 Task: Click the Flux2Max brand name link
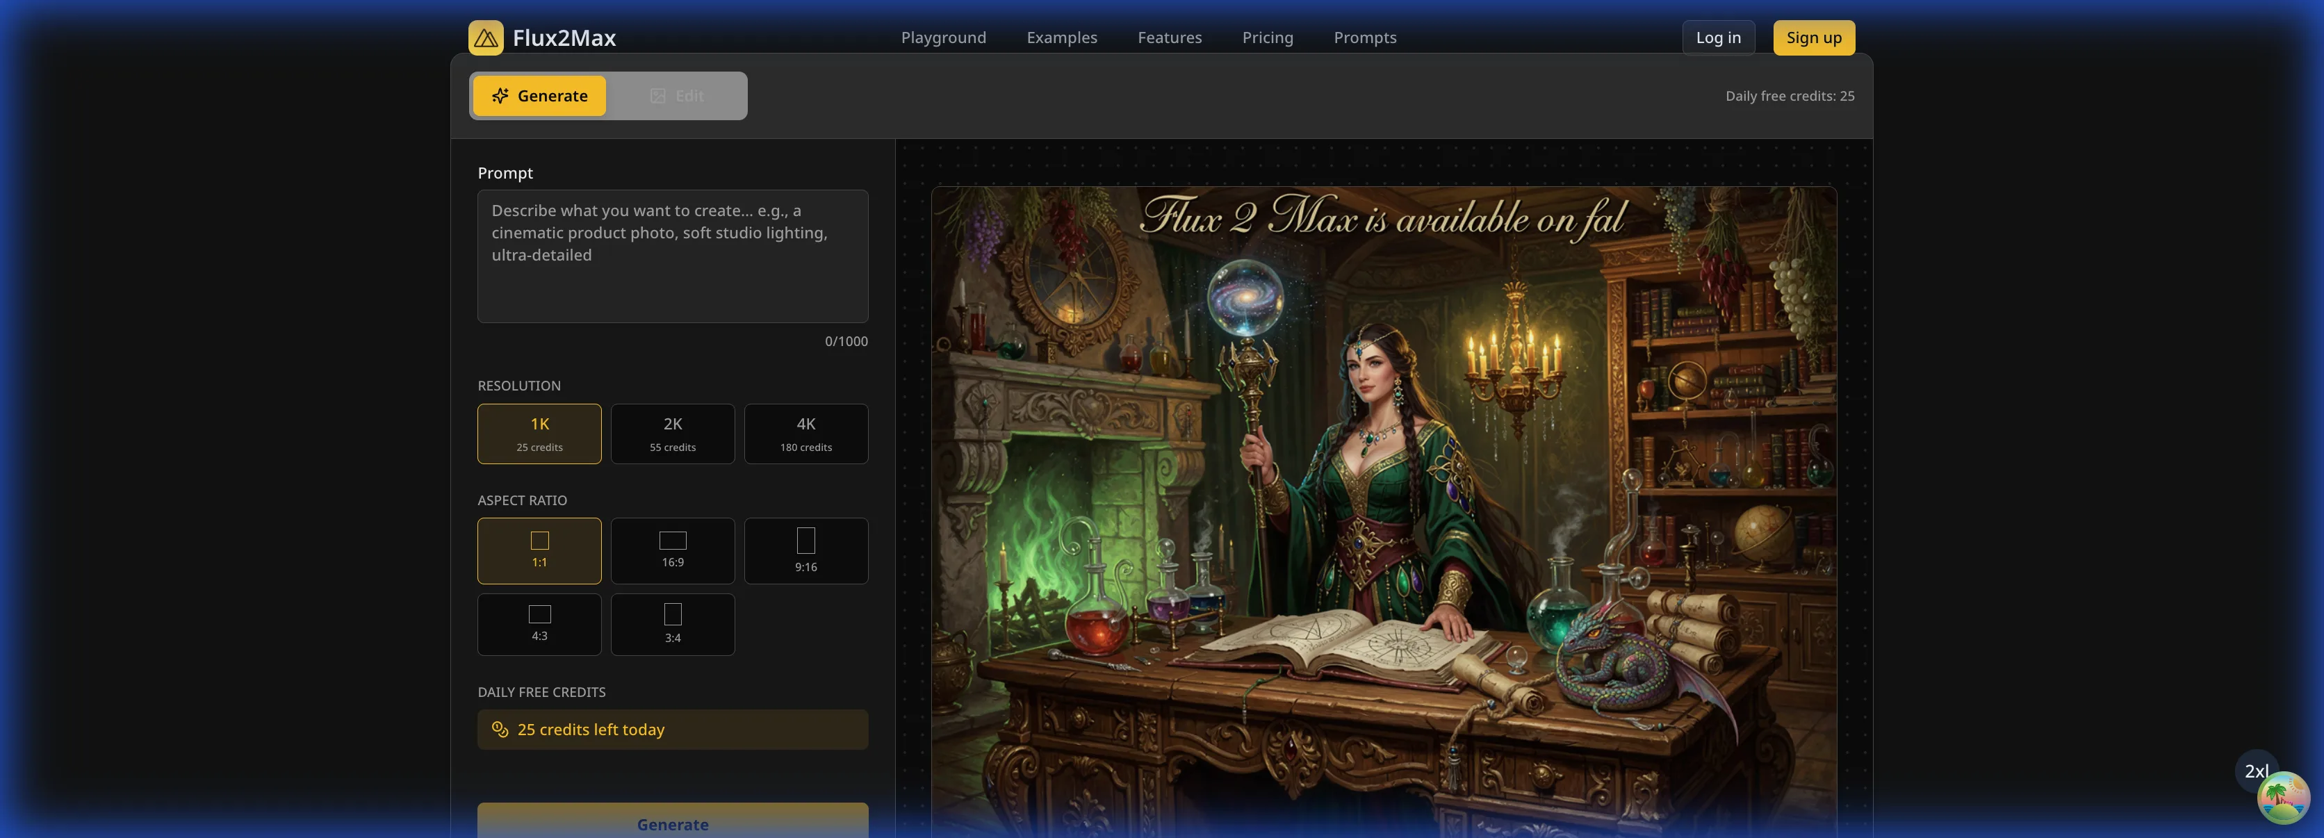[x=564, y=38]
